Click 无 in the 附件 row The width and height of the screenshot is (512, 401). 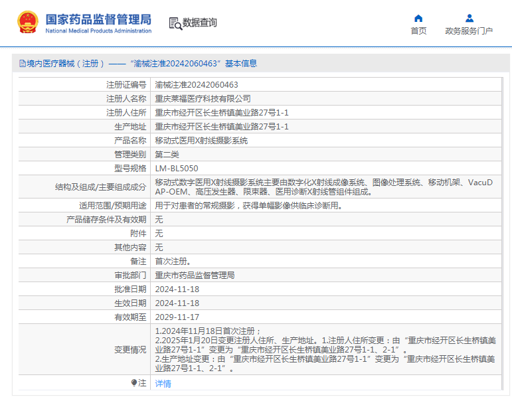(x=159, y=234)
